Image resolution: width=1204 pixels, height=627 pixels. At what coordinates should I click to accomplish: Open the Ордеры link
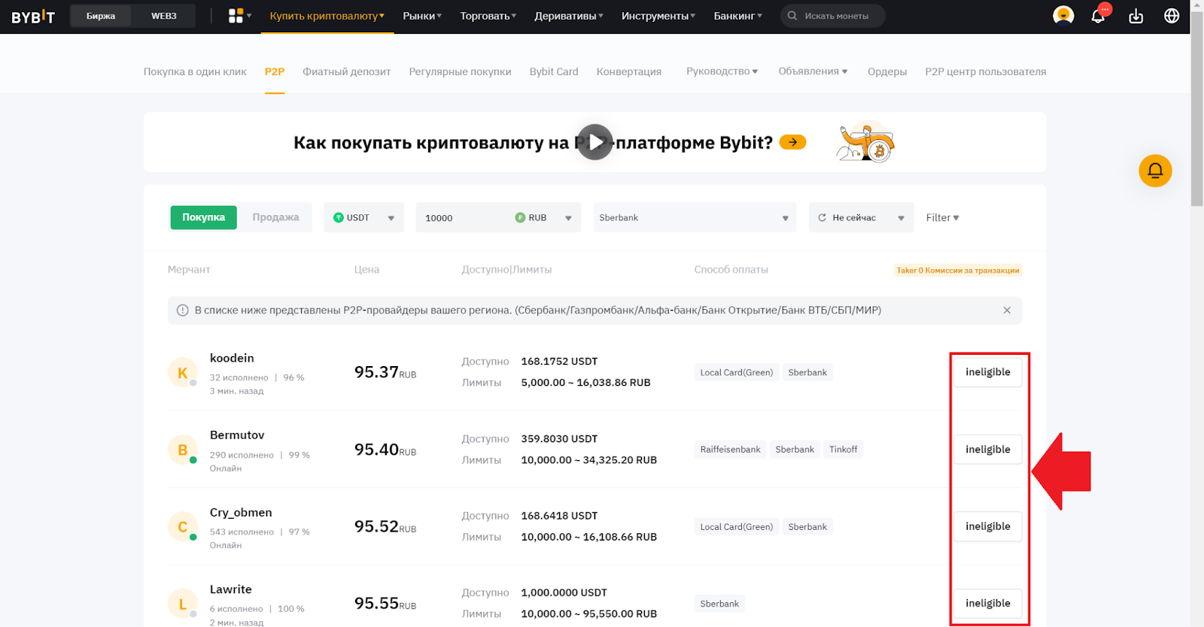coord(887,71)
